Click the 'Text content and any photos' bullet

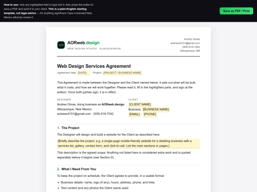[95, 188]
